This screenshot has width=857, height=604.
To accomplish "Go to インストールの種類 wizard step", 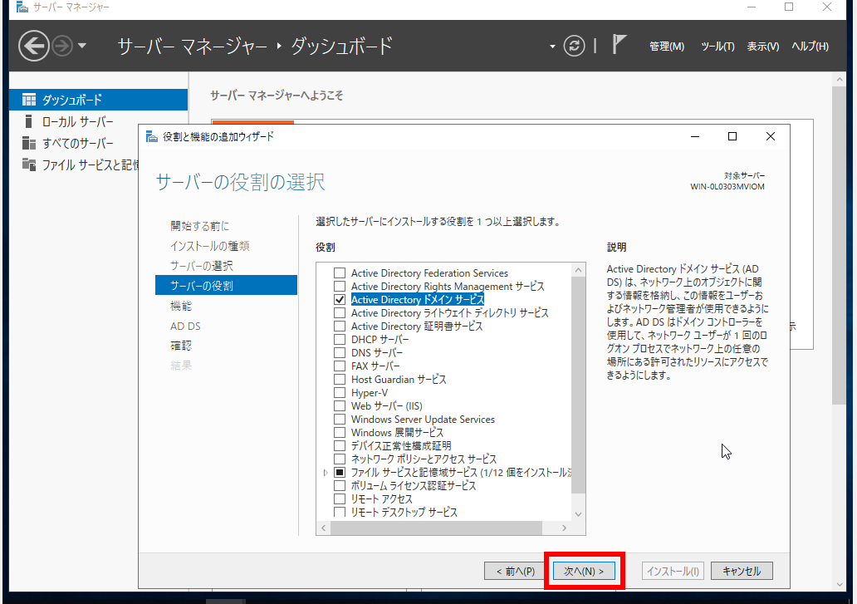I will point(210,246).
